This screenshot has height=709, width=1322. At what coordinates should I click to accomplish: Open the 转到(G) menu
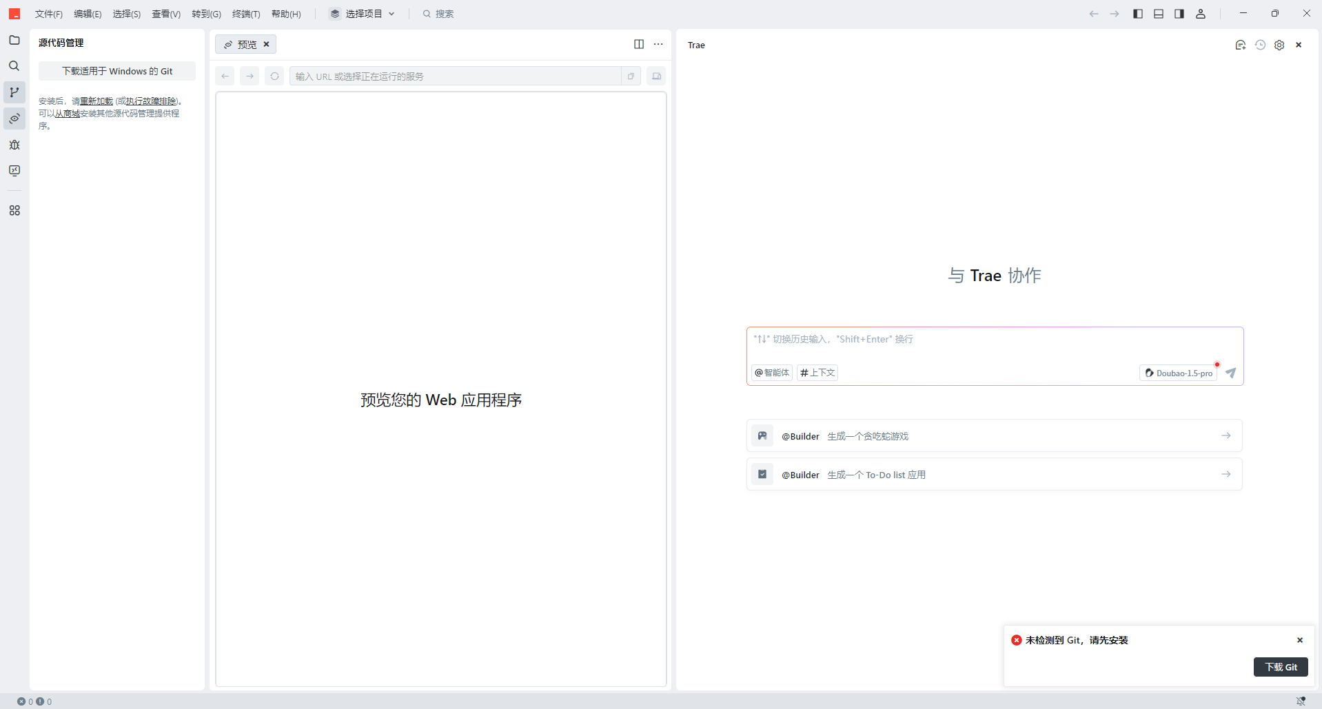pyautogui.click(x=206, y=14)
